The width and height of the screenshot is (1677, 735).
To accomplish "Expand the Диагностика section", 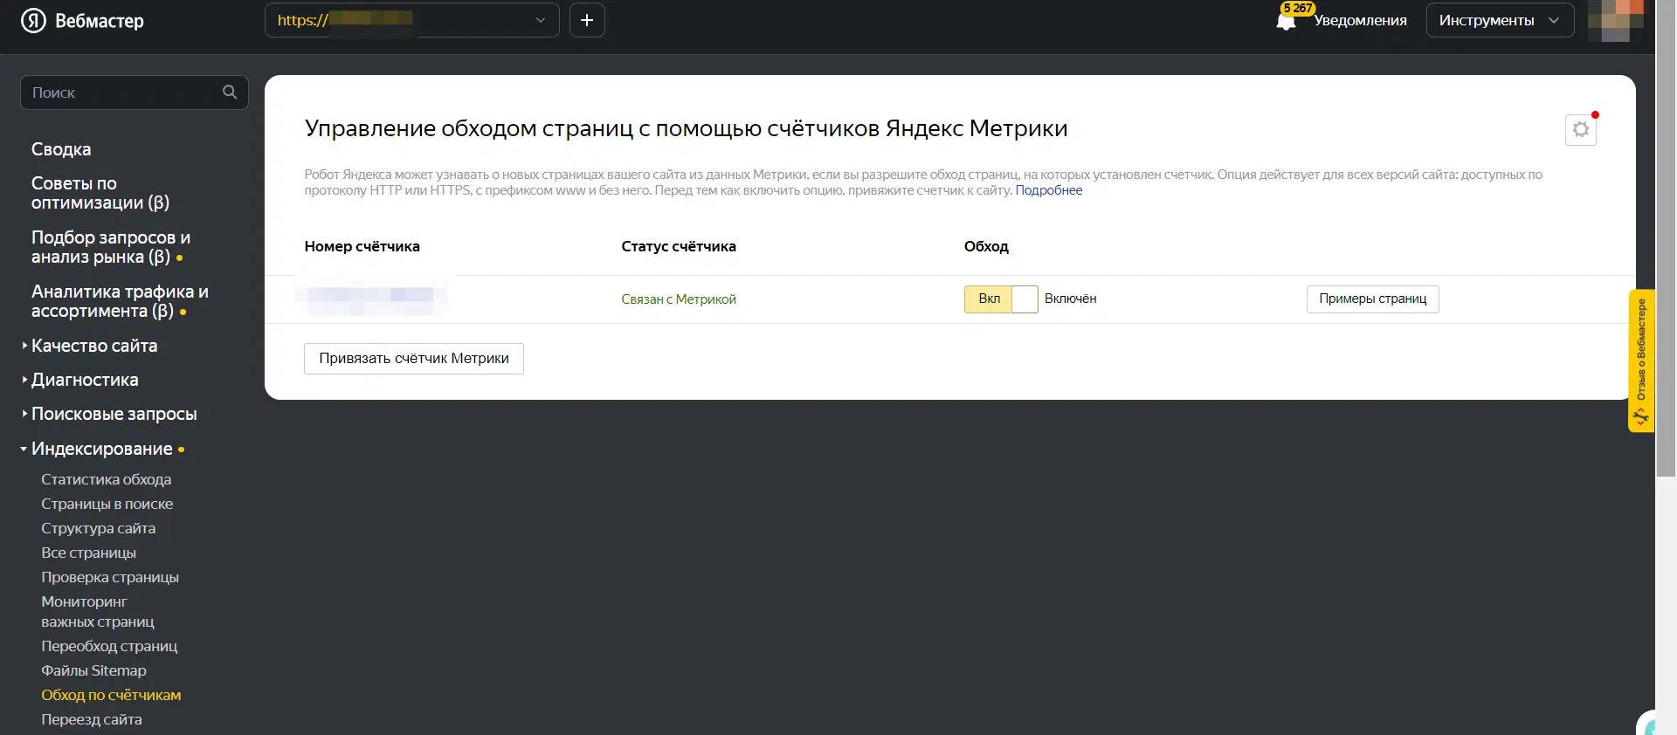I will tap(85, 380).
